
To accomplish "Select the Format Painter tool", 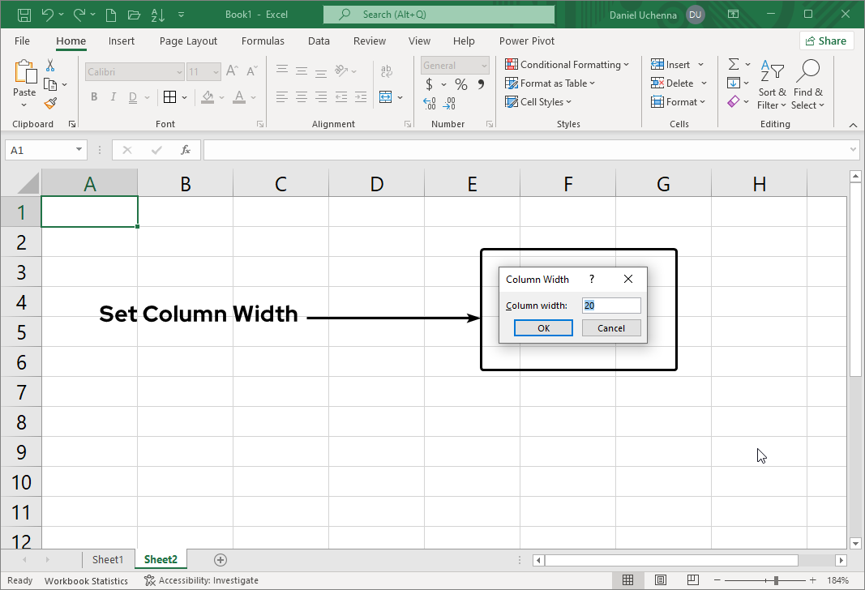I will (x=49, y=103).
